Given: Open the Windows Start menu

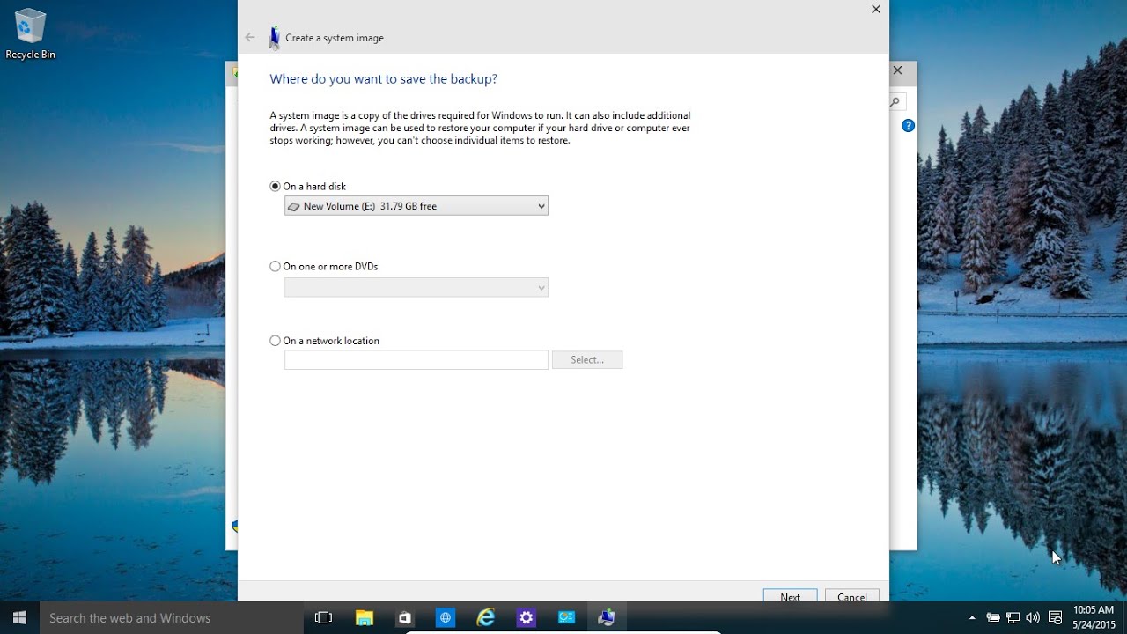Looking at the screenshot, I should point(19,617).
